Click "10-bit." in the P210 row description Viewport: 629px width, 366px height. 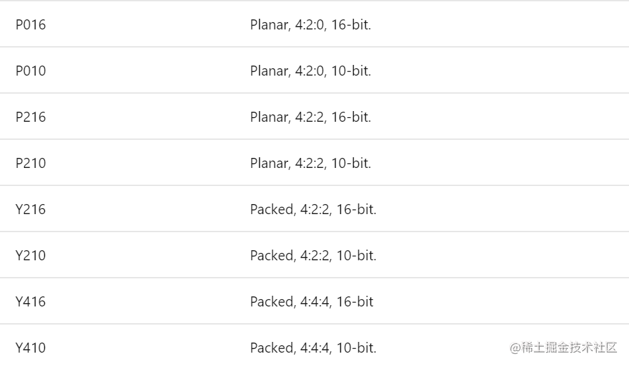click(351, 163)
